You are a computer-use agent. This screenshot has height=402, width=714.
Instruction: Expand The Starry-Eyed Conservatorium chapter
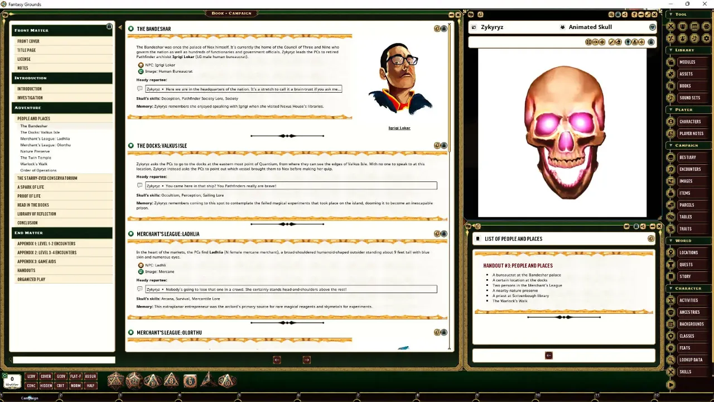(47, 178)
